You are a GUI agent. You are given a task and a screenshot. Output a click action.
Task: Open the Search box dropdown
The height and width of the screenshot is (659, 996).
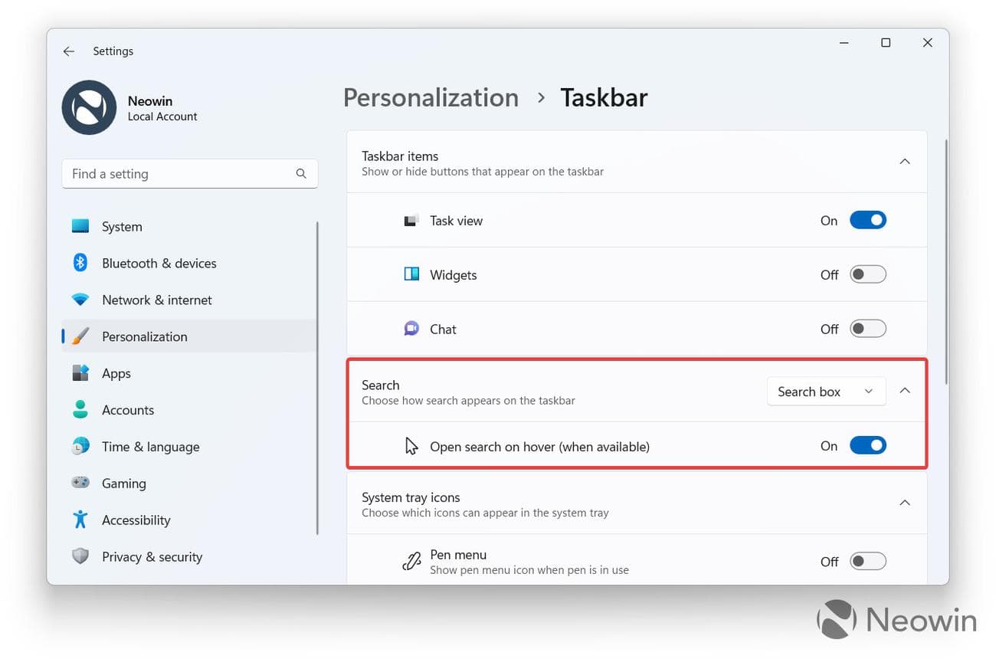click(x=825, y=392)
